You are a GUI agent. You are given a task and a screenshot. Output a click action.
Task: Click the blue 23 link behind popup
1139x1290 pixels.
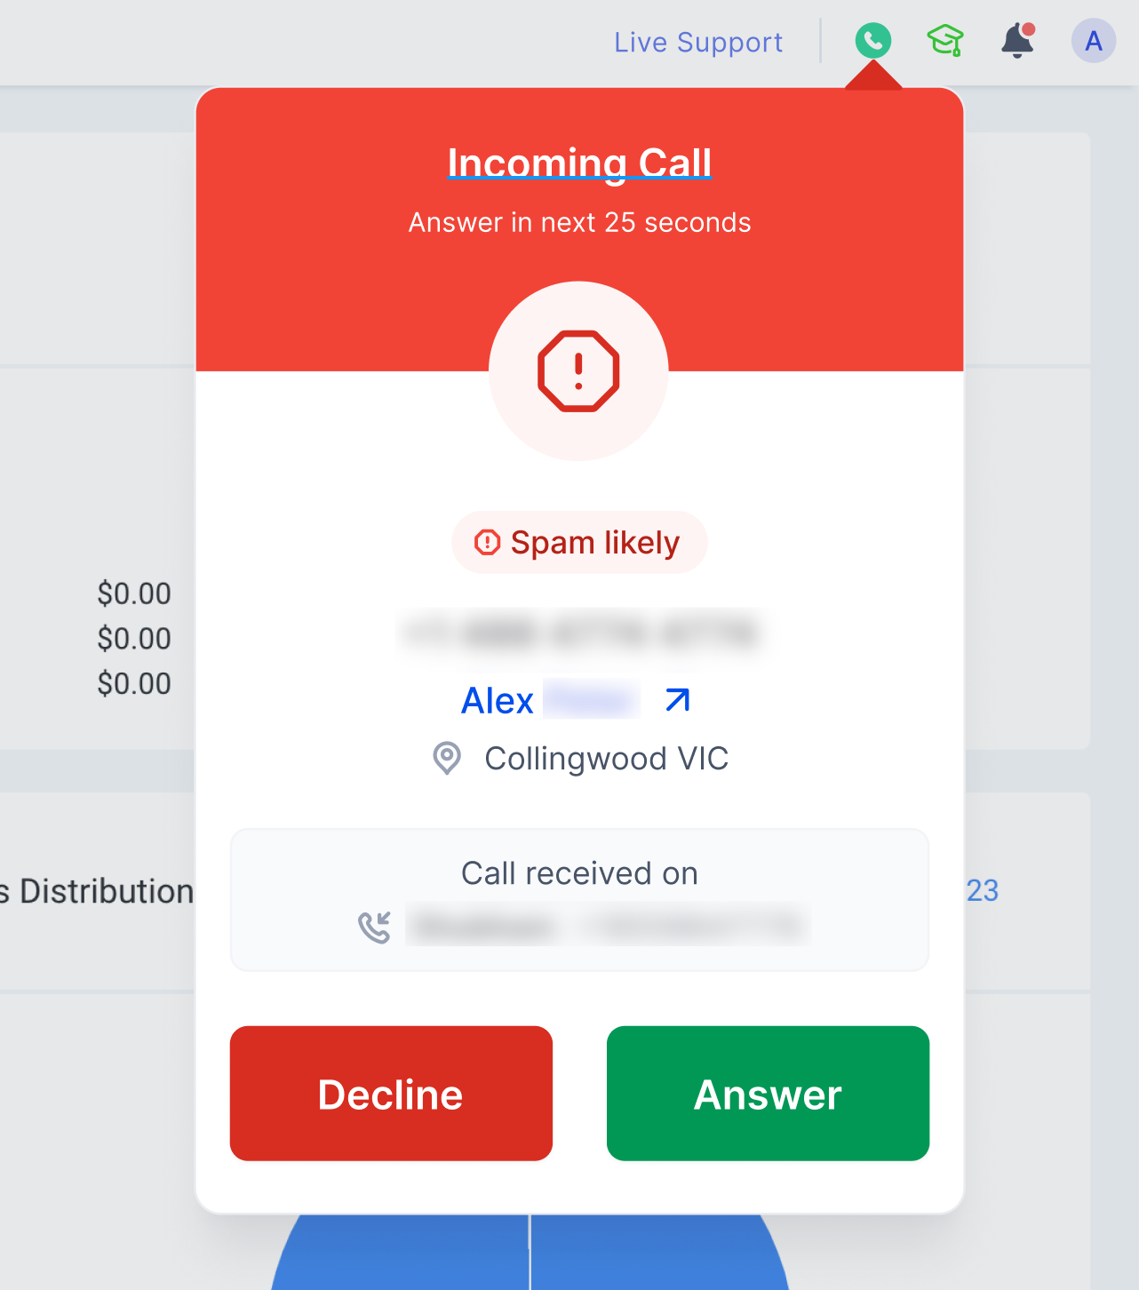pos(983,890)
